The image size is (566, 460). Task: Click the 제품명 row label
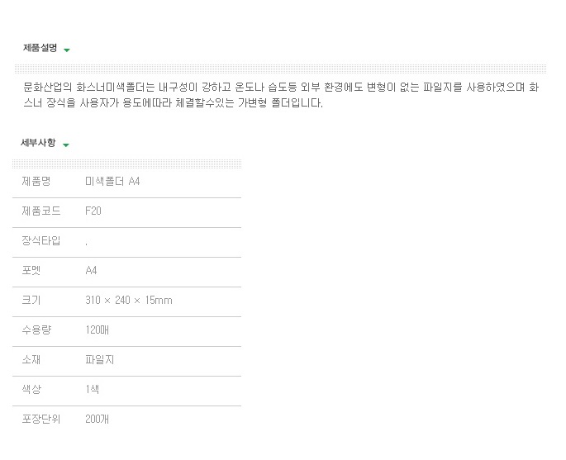[x=36, y=181]
